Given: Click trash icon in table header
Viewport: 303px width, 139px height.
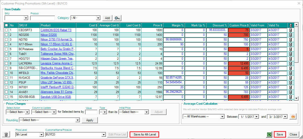Looking at the screenshot, I should click(290, 25).
